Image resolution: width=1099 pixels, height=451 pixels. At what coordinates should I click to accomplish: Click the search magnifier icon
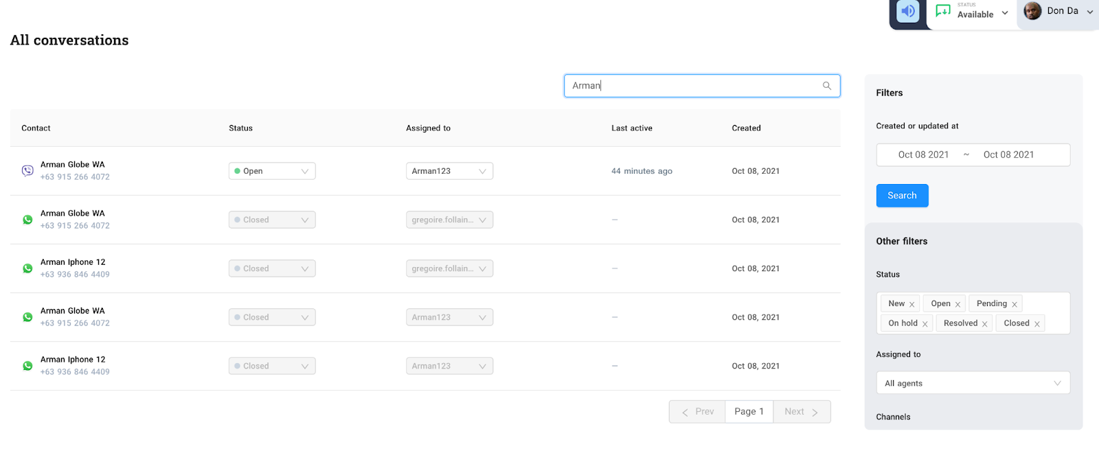click(x=827, y=86)
